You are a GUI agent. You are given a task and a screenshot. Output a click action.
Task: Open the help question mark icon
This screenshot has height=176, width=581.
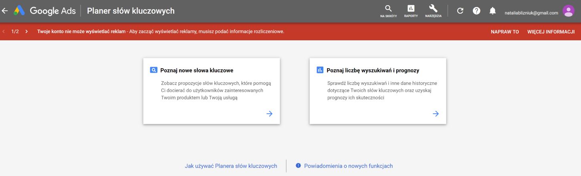(476, 11)
